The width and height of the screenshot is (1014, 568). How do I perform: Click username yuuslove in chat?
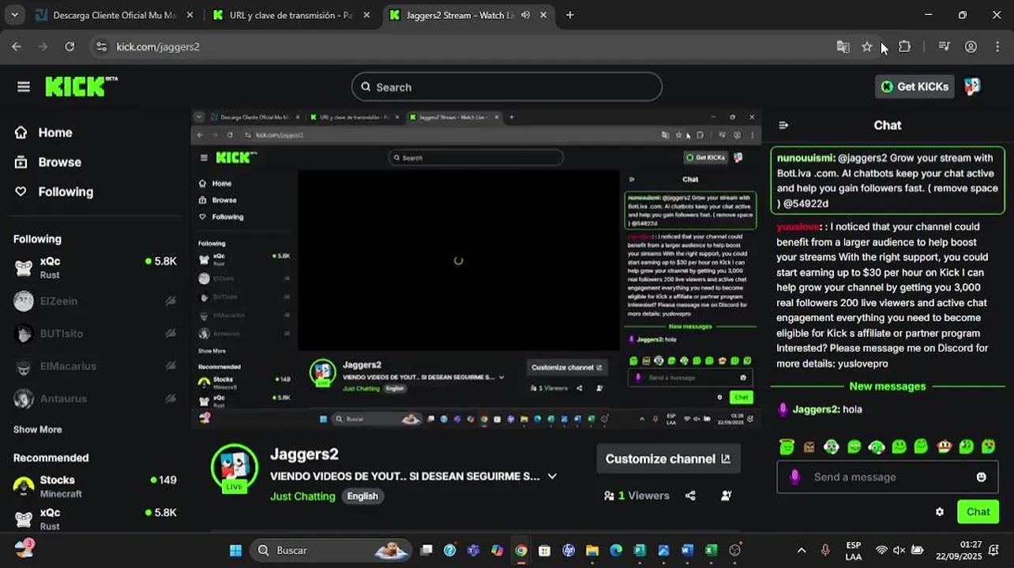pyautogui.click(x=798, y=227)
